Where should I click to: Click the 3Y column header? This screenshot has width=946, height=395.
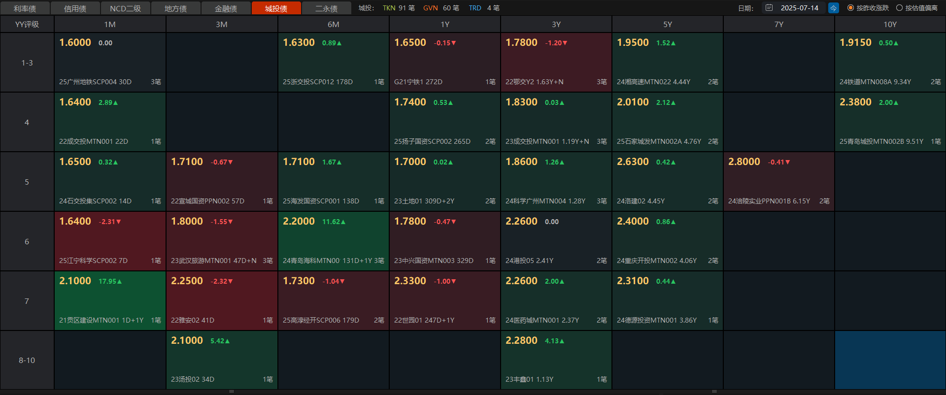point(556,24)
